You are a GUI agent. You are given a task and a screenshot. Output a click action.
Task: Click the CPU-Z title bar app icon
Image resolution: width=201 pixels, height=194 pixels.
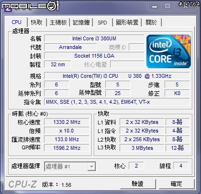(8, 8)
